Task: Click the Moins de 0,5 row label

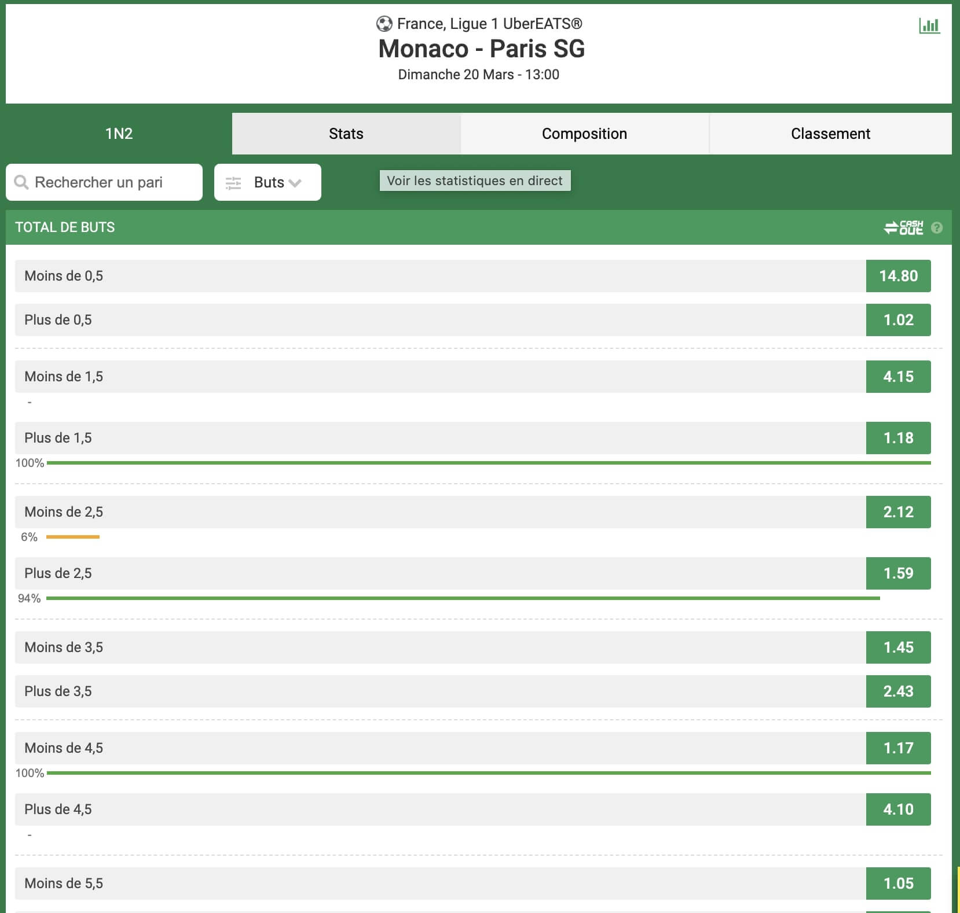Action: [x=64, y=276]
